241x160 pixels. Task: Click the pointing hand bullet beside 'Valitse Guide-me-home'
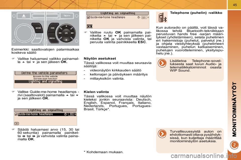point(13,92)
